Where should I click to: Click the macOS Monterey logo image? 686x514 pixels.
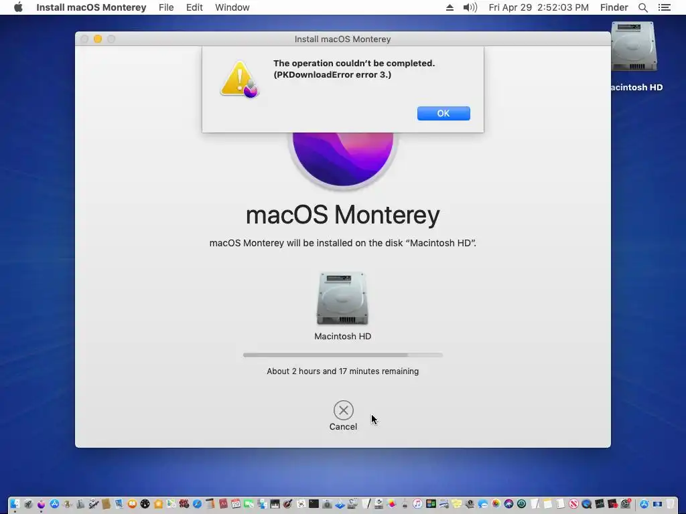coord(343,159)
